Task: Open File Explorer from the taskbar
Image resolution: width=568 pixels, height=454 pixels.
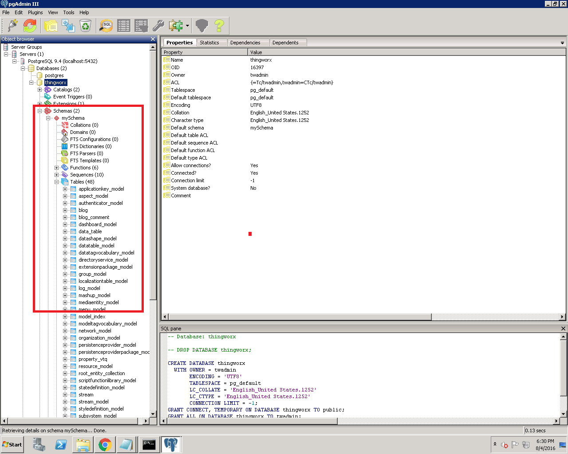Action: click(83, 445)
